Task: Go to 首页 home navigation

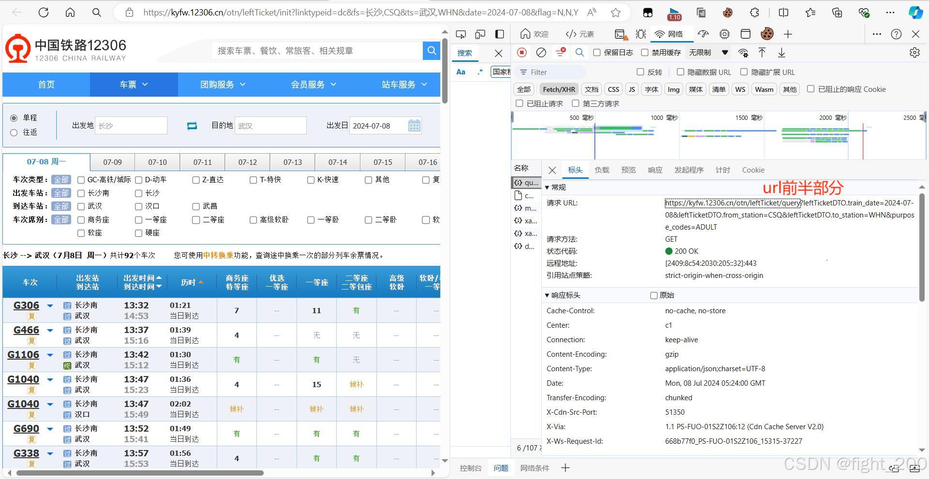Action: click(x=46, y=85)
